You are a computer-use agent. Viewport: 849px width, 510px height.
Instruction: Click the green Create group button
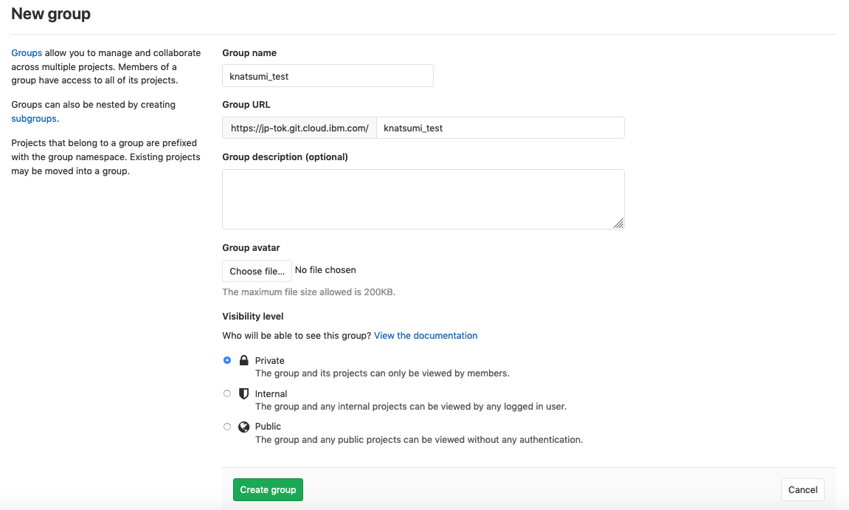click(x=268, y=489)
